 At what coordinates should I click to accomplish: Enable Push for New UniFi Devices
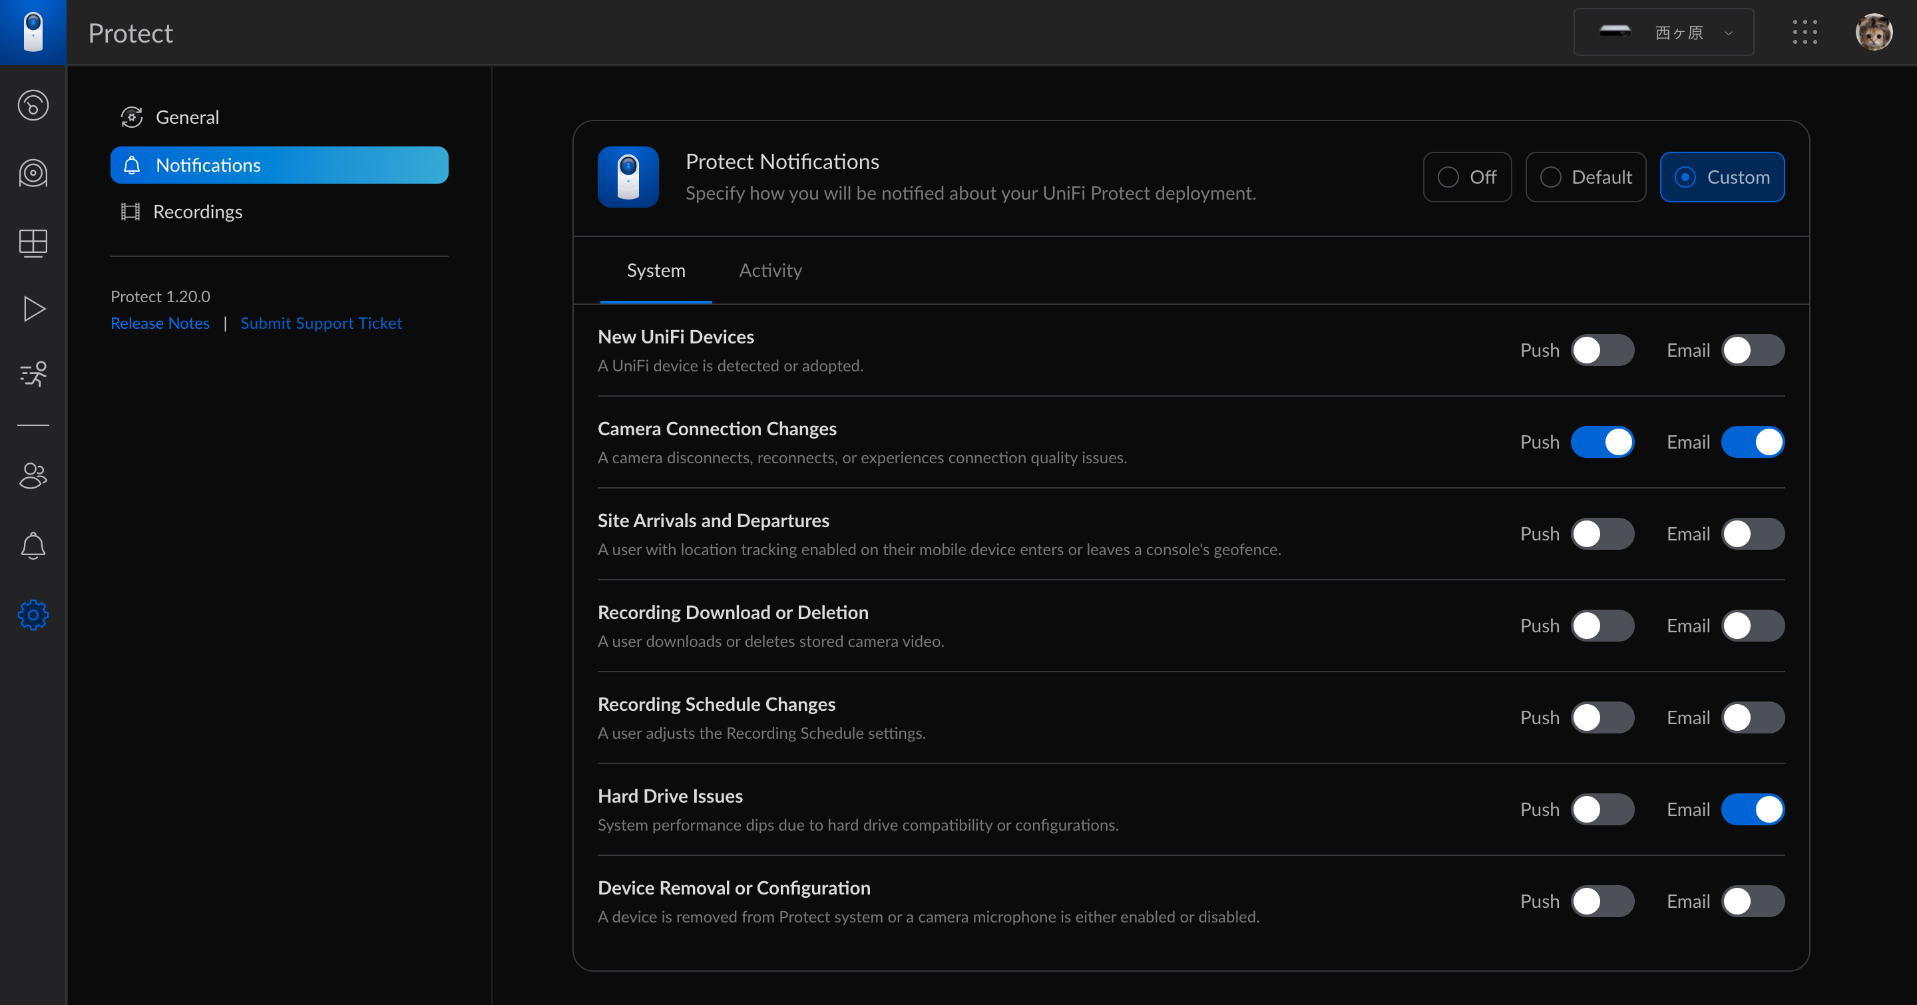[1602, 350]
